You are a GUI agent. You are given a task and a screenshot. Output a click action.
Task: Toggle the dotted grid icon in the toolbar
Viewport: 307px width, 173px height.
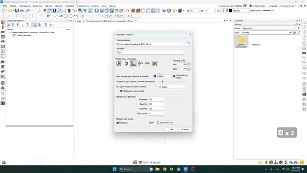coord(44,11)
